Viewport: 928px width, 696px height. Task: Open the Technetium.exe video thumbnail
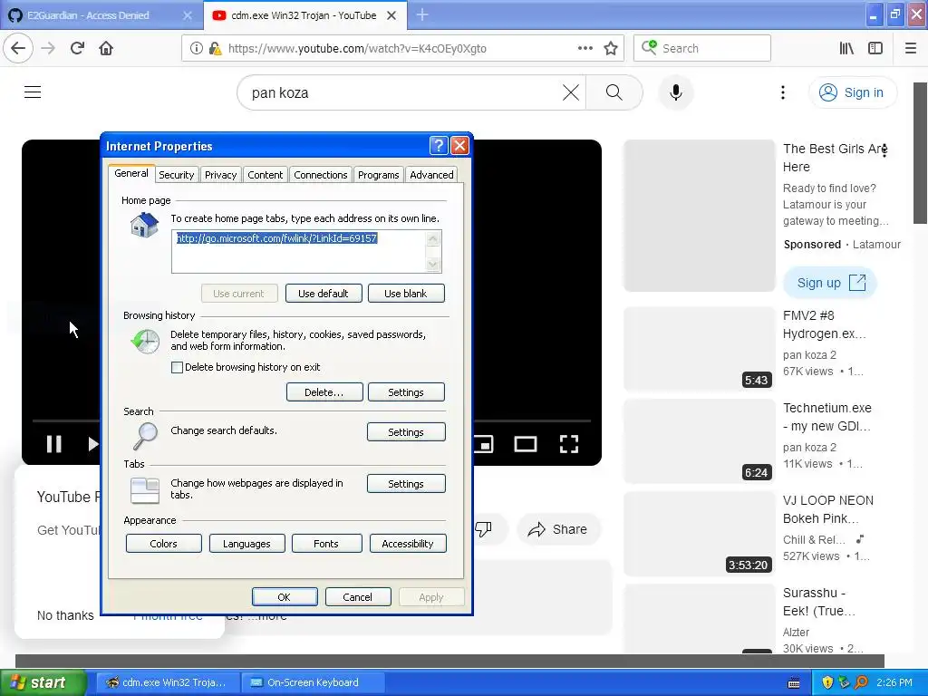700,441
